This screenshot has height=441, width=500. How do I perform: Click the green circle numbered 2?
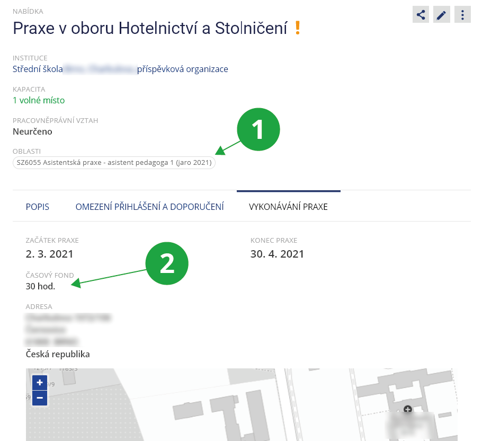click(167, 264)
